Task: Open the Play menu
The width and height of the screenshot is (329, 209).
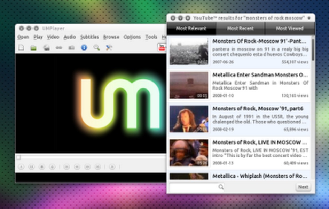Action: pyautogui.click(x=38, y=37)
